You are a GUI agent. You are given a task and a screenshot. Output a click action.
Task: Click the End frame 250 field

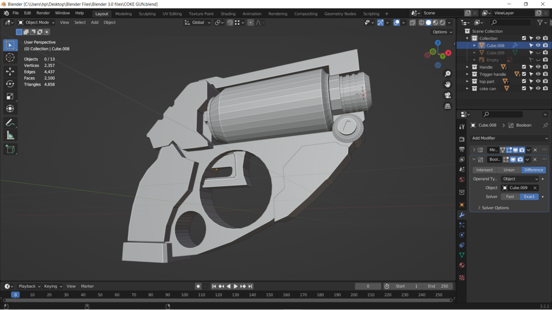pyautogui.click(x=439, y=286)
